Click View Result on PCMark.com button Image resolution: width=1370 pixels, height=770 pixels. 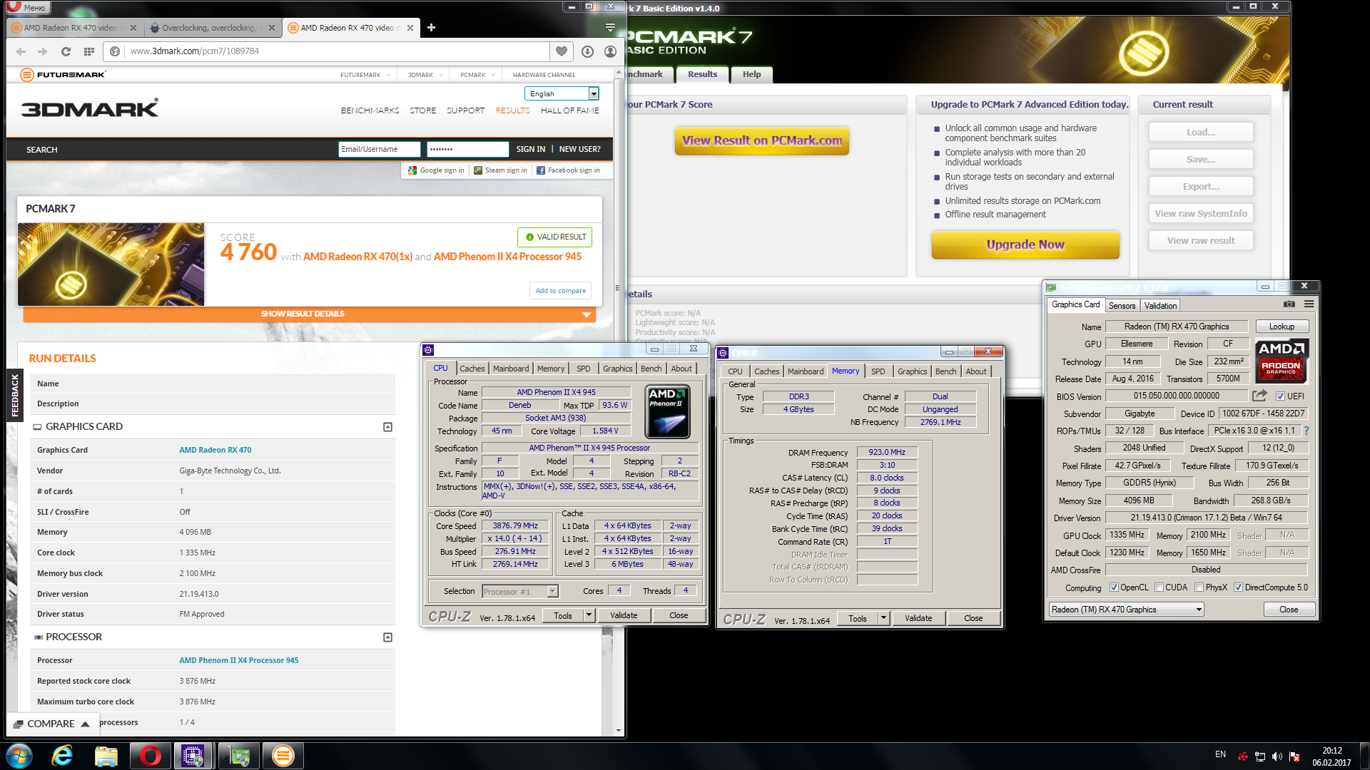point(761,140)
